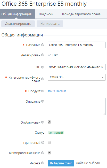The height and width of the screenshot is (168, 107).
Task: Enable the Единичный checkbox
Action: (x=49, y=143)
